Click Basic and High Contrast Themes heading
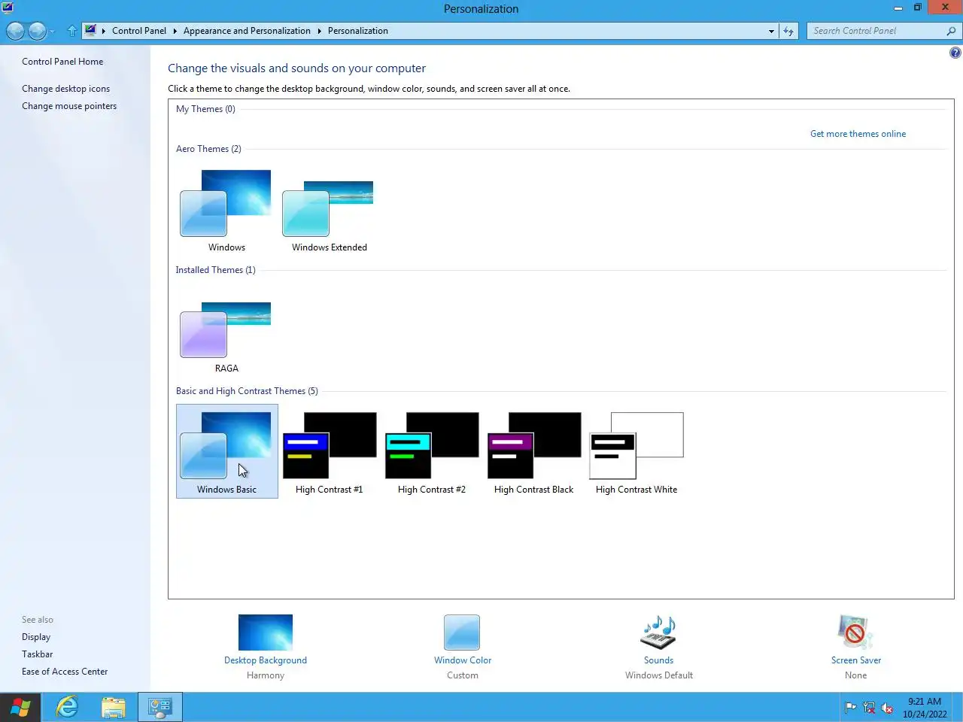This screenshot has width=963, height=722. (247, 391)
